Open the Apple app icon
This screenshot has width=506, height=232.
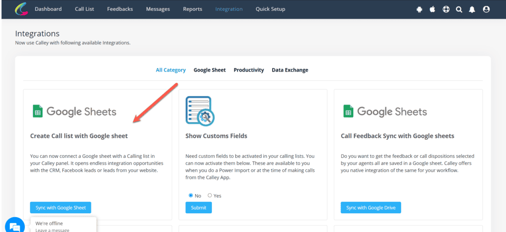tap(432, 9)
